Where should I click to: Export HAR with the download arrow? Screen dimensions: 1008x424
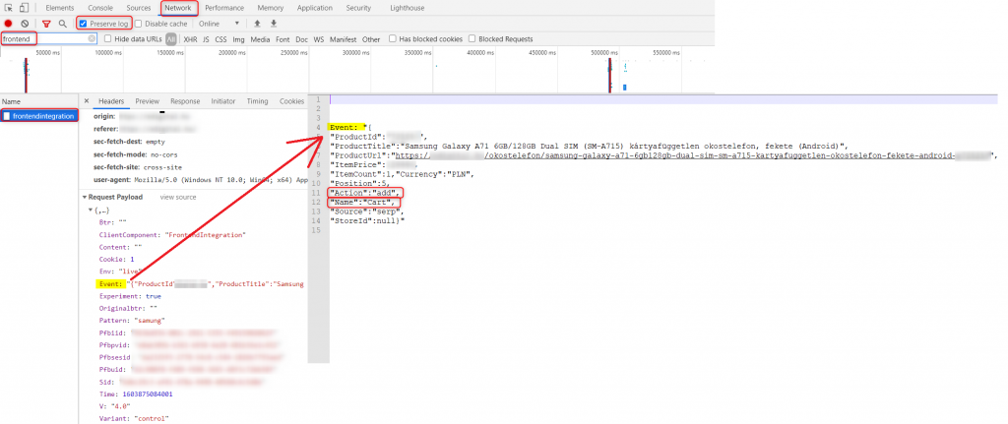[274, 24]
